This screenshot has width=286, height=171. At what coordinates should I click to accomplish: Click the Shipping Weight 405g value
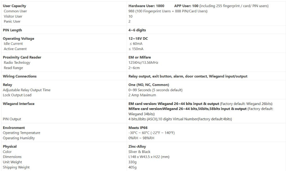(132, 167)
